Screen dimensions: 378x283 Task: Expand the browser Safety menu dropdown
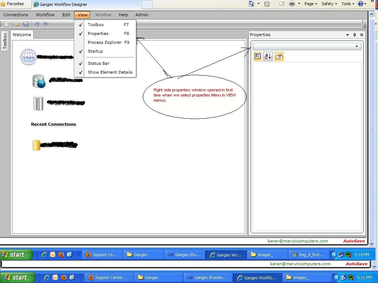tap(329, 4)
